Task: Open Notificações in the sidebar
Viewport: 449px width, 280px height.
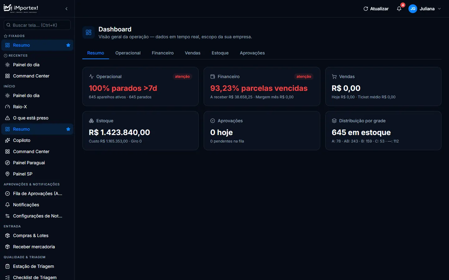Action: (37, 205)
